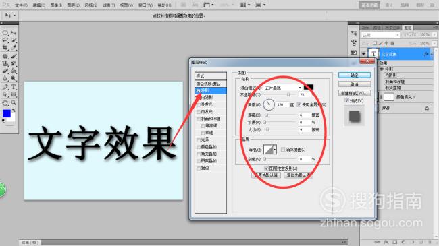Image resolution: width=439 pixels, height=246 pixels.
Task: Toggle the 投影 drop shadow checkbox
Action: 198,90
